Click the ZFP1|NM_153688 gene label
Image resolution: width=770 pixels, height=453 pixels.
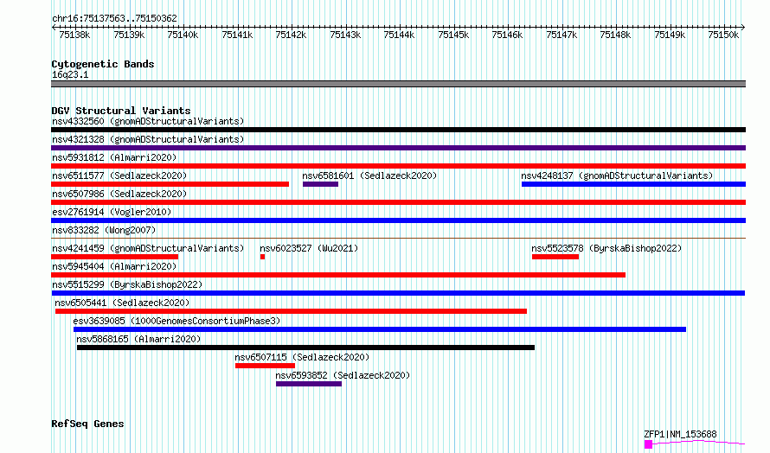[680, 434]
